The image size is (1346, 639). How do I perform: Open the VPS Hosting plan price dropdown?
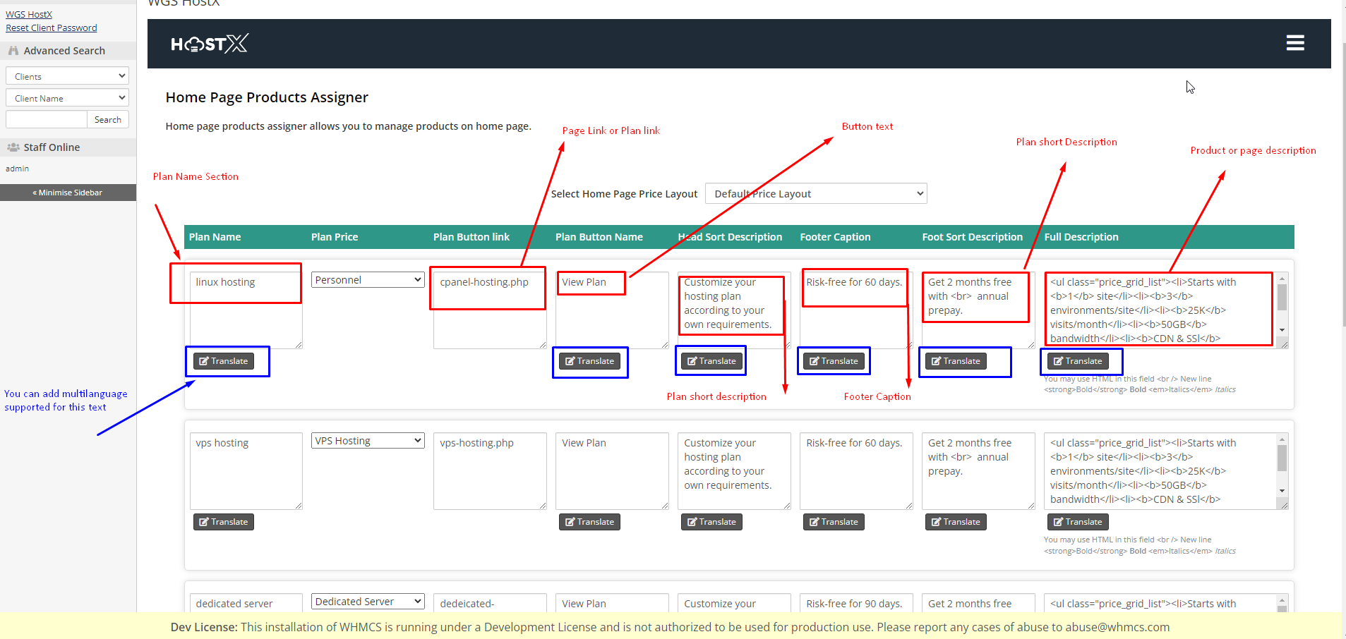pyautogui.click(x=368, y=441)
